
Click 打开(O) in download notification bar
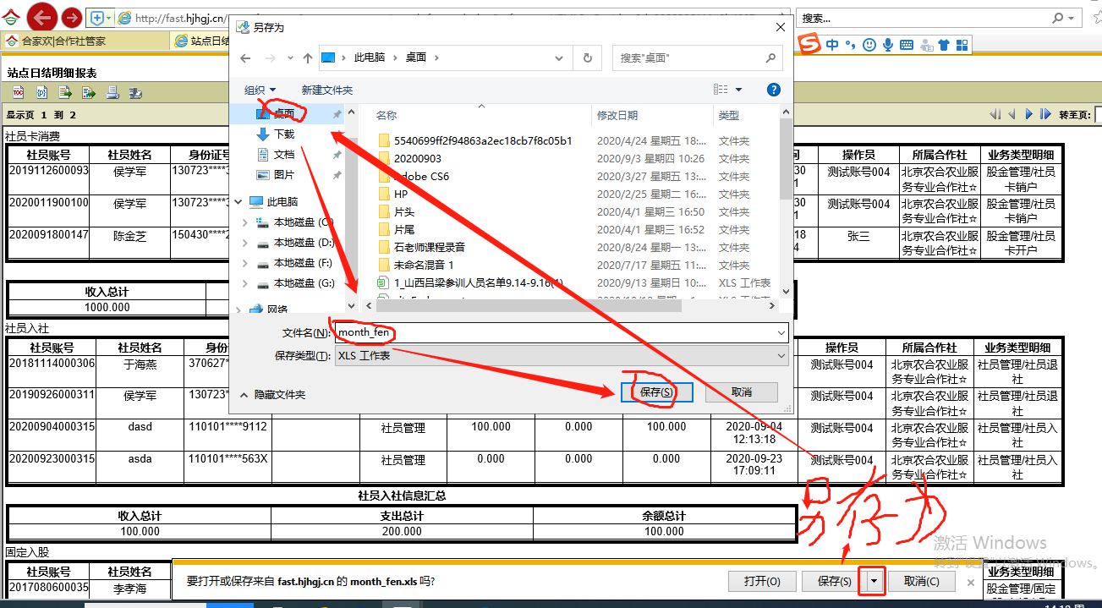(x=762, y=581)
